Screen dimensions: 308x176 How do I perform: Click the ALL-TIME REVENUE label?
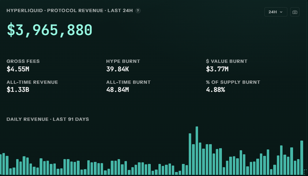click(x=32, y=82)
